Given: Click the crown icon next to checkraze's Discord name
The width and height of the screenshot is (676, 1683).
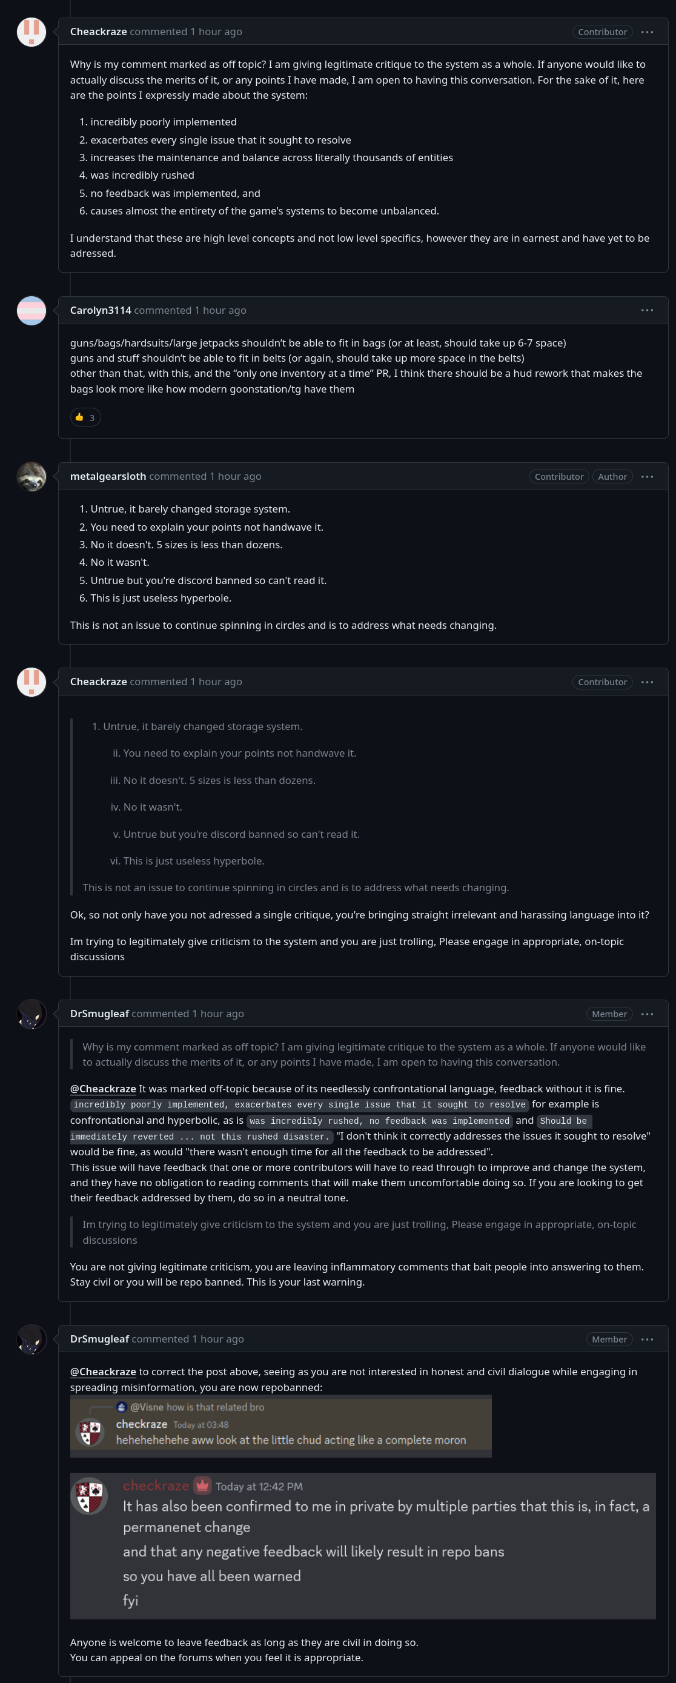Looking at the screenshot, I should click(202, 1486).
